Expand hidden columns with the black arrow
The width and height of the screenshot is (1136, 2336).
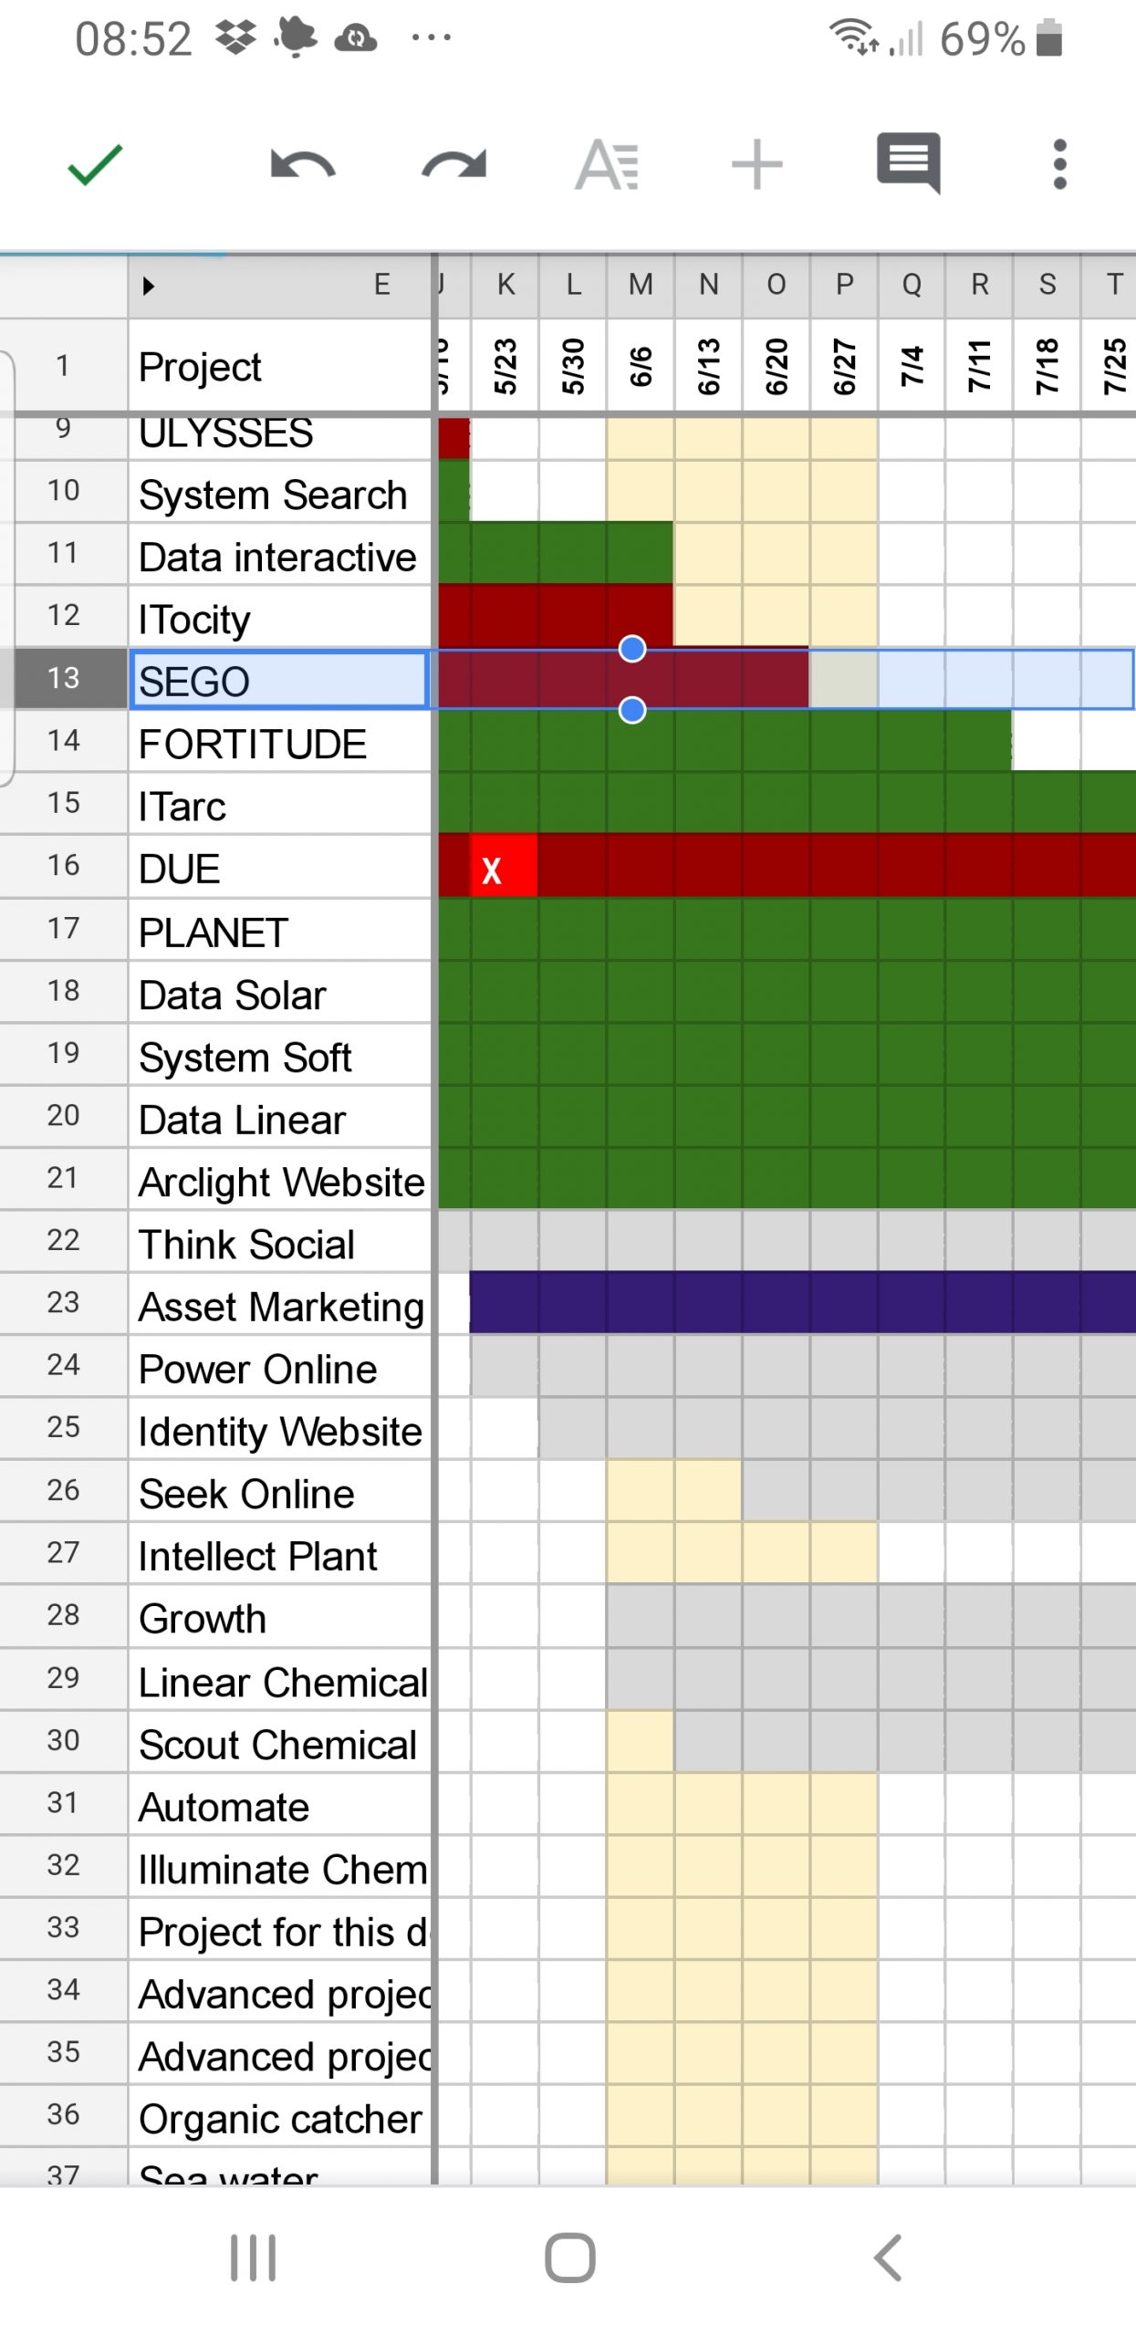pyautogui.click(x=149, y=286)
